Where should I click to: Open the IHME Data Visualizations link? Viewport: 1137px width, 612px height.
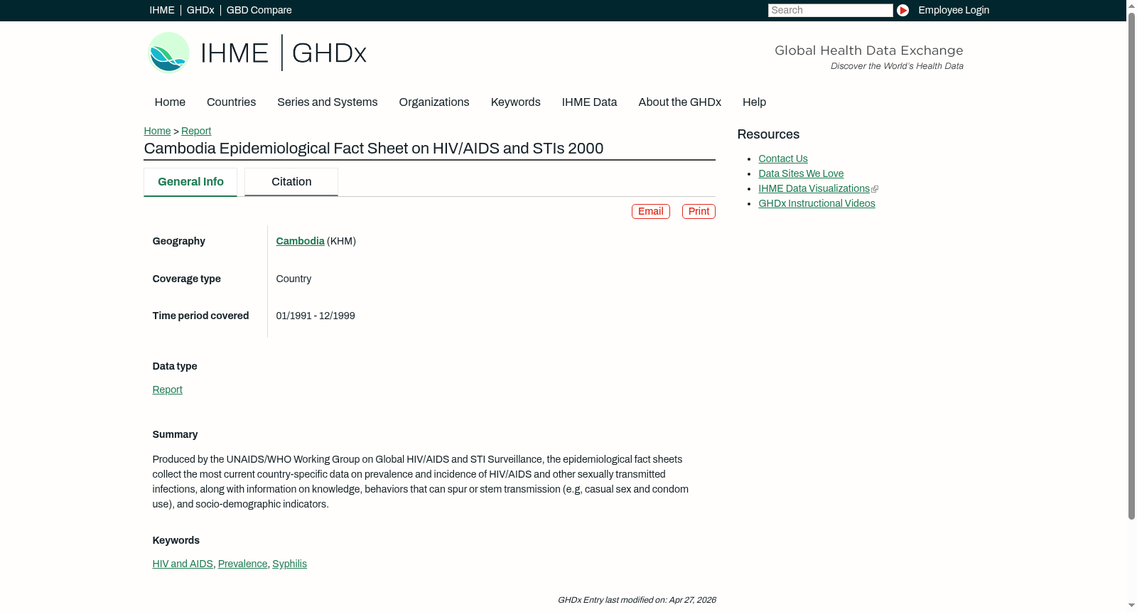click(814, 189)
